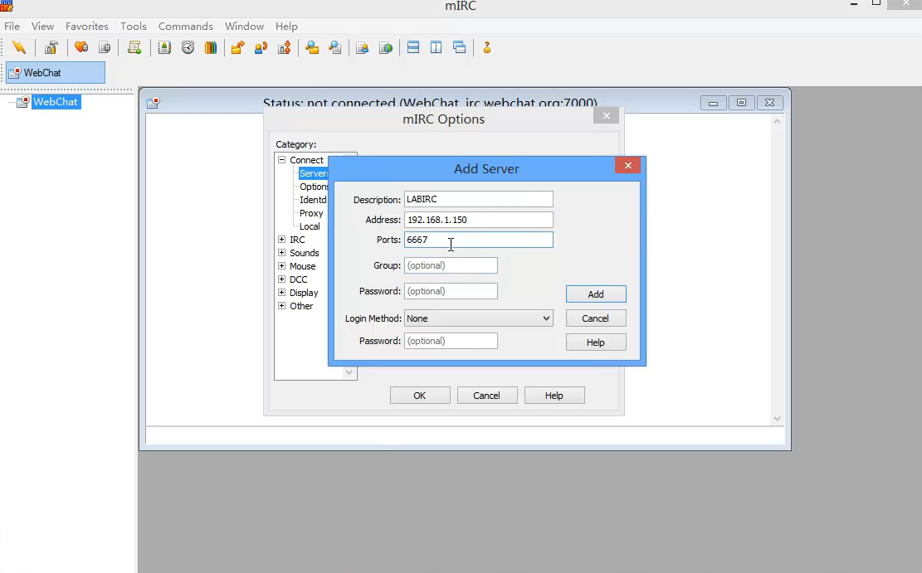Expand the Sounds category
This screenshot has width=922, height=573.
pos(281,253)
